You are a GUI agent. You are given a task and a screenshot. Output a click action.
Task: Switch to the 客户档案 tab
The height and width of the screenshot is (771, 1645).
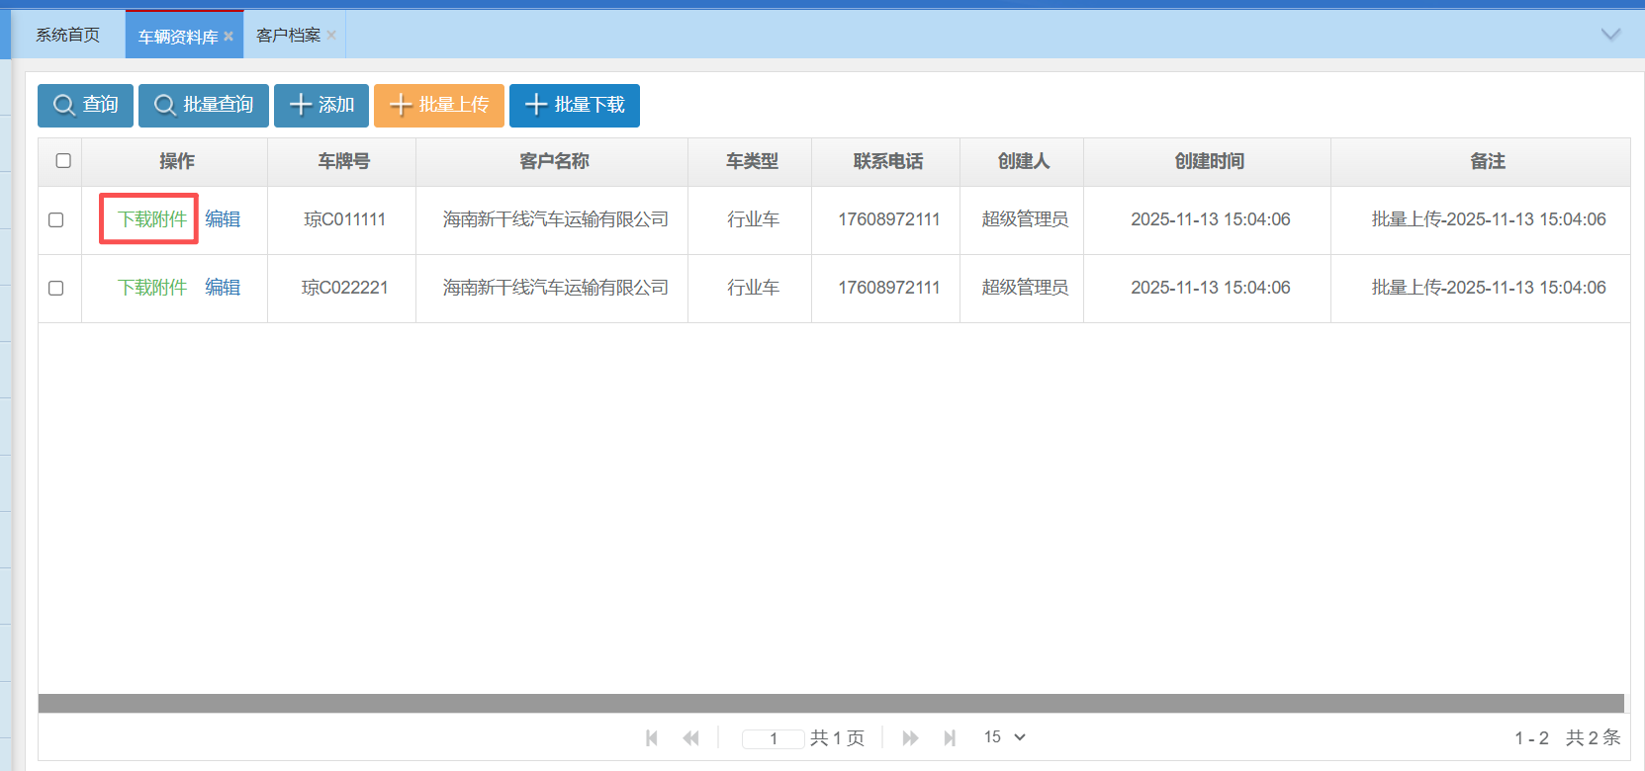[288, 36]
